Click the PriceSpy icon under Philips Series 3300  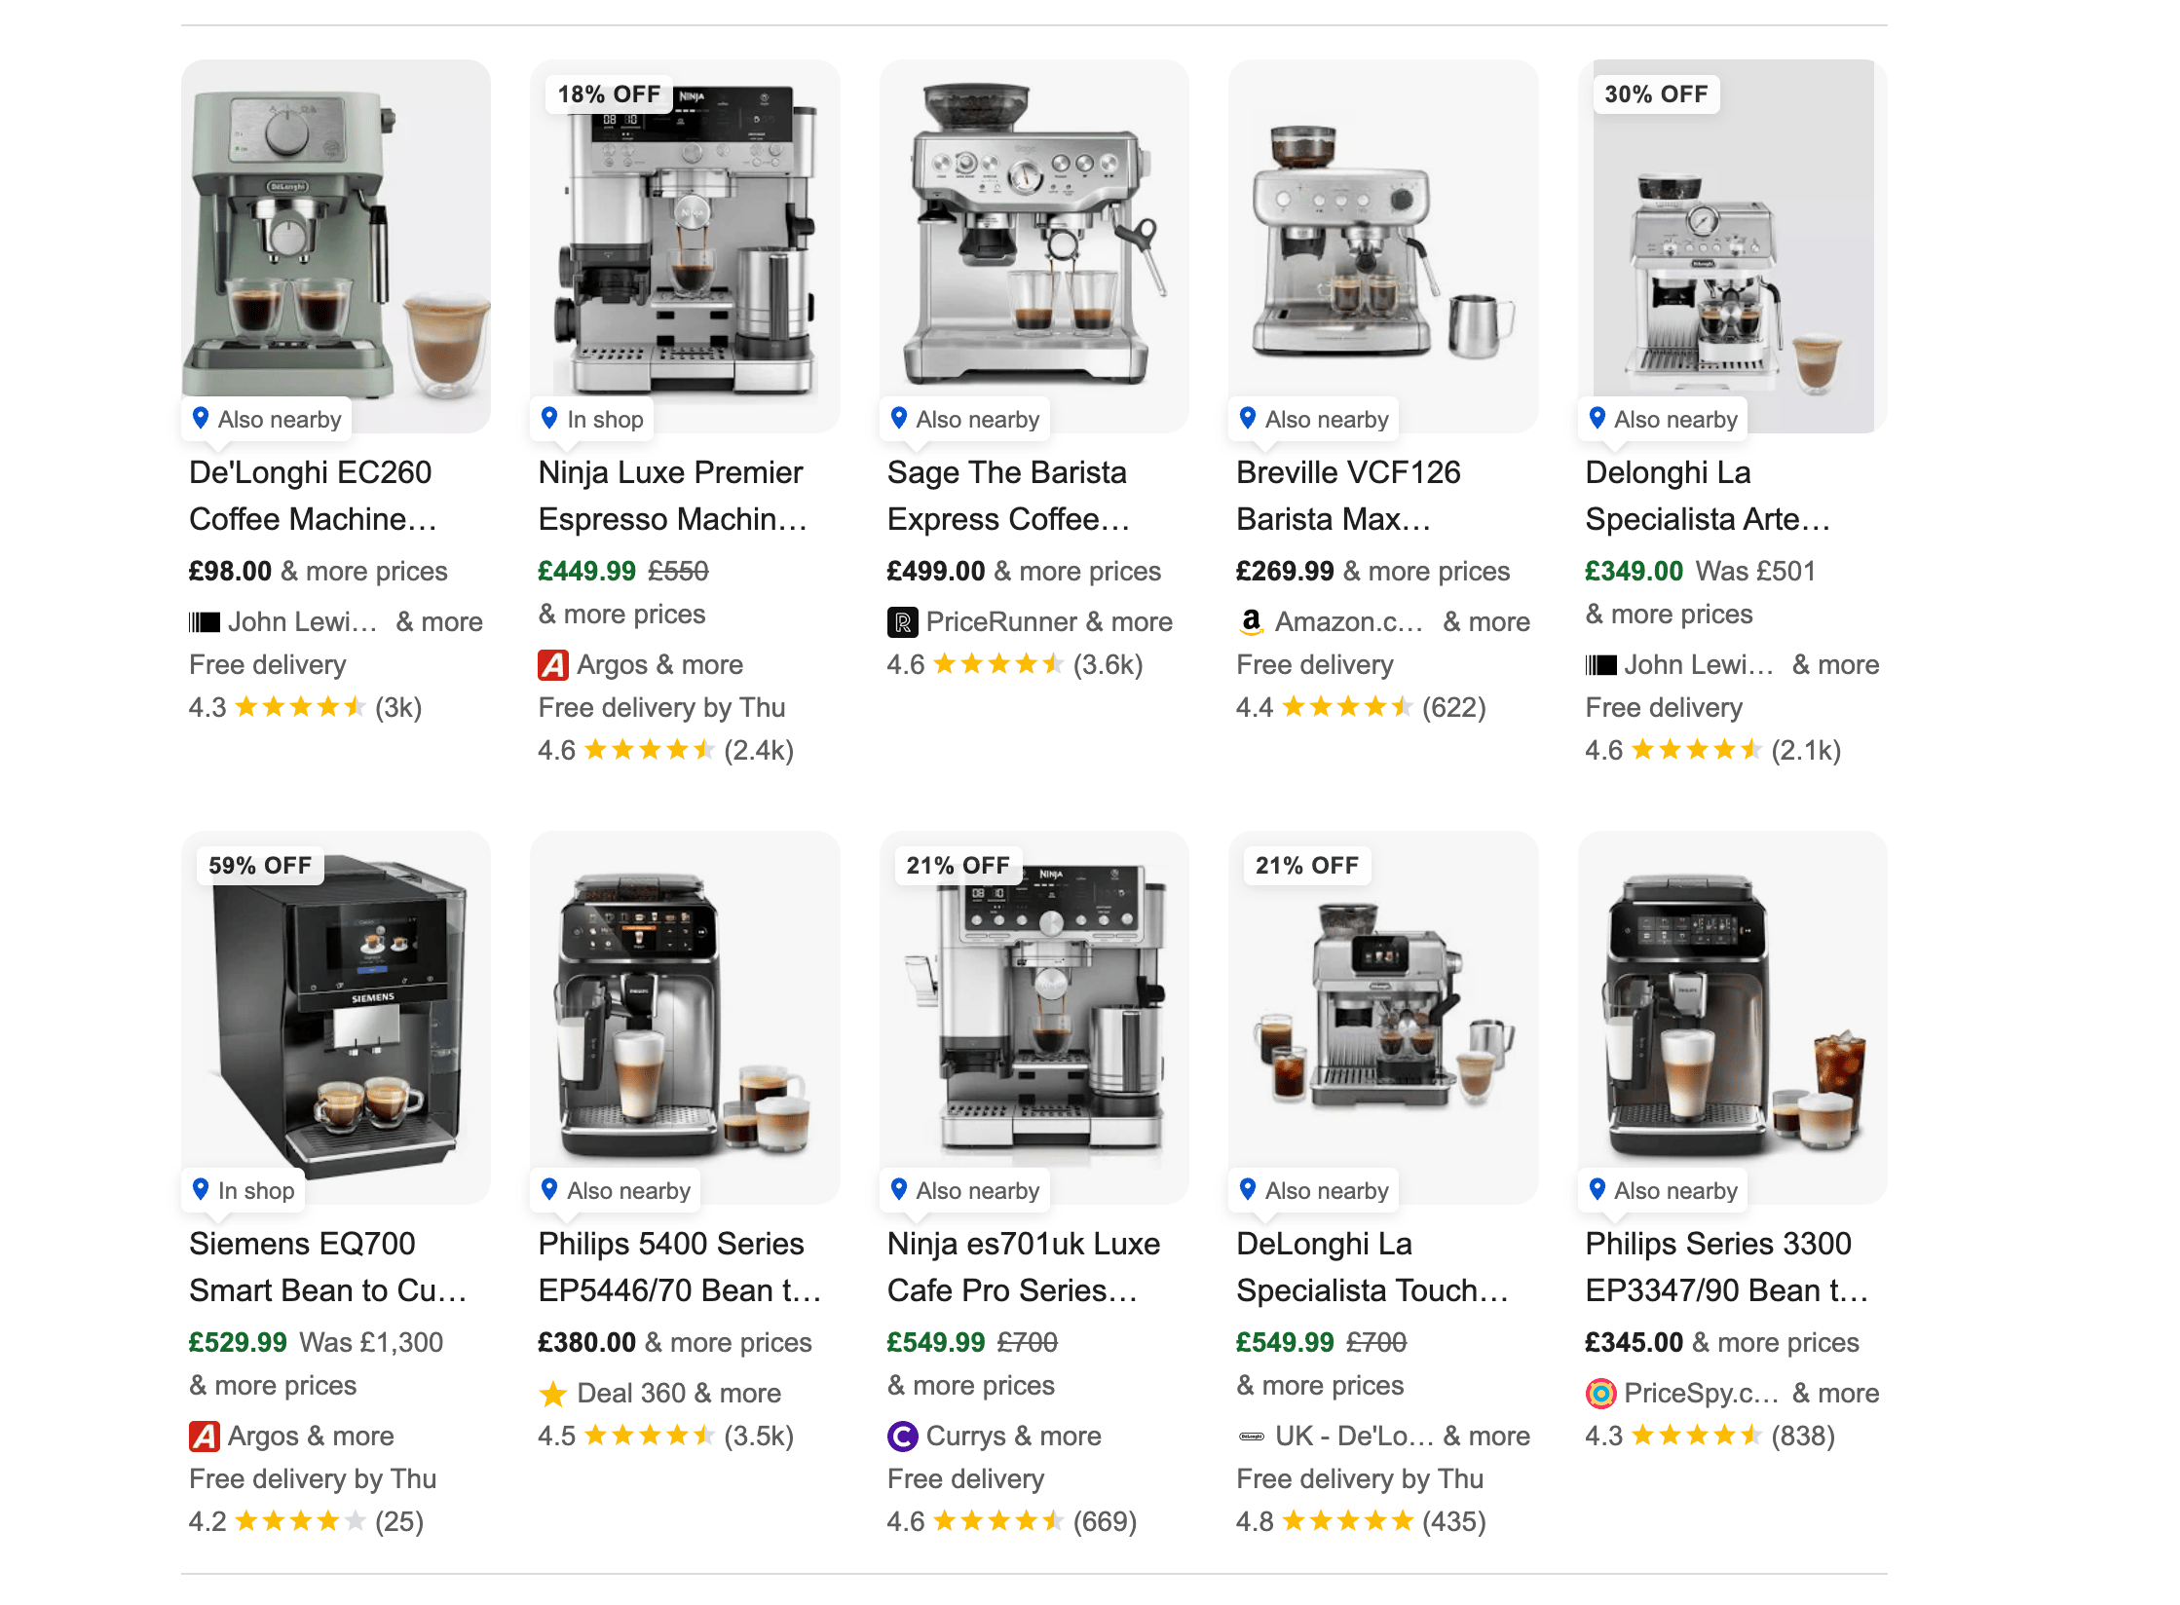coord(1600,1394)
